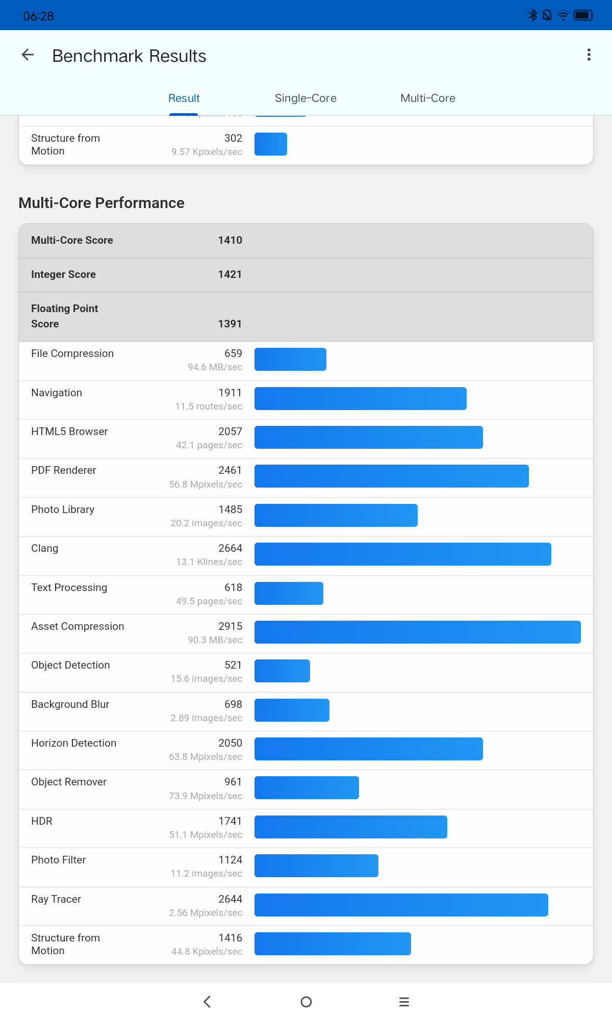The height and width of the screenshot is (1020, 612).
Task: Select the Result tab
Action: point(184,98)
